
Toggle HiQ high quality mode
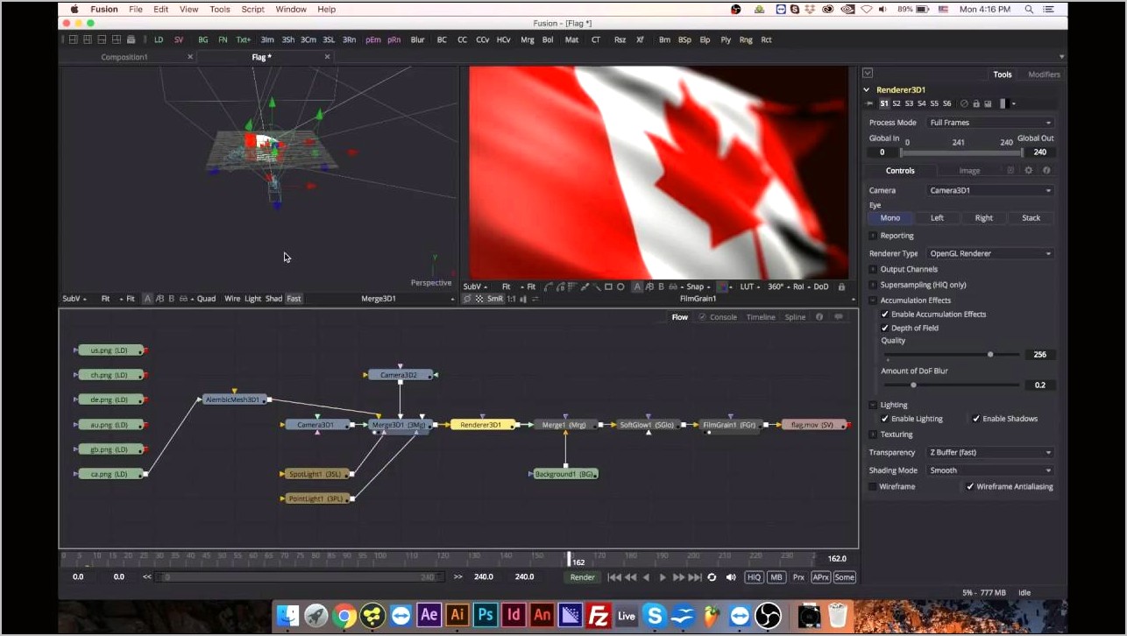(754, 577)
